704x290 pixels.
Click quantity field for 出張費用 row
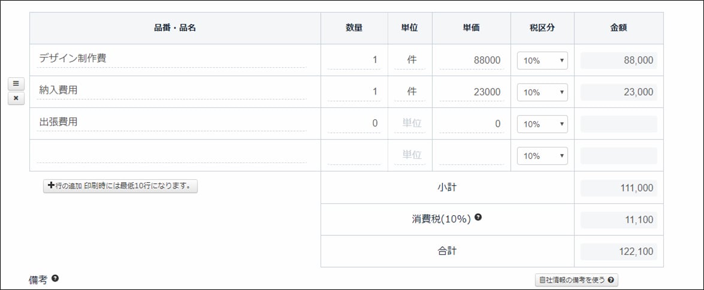(353, 124)
